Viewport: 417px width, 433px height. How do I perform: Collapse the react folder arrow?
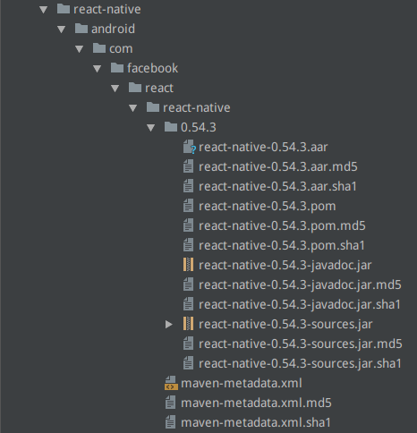tap(115, 89)
